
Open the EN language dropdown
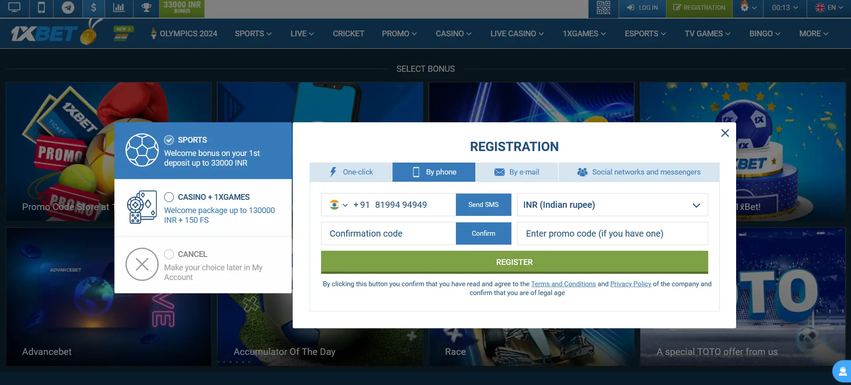pos(829,8)
